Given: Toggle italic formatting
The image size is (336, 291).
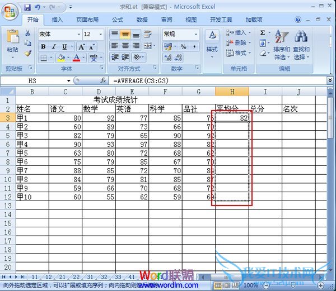Looking at the screenshot, I should (54, 46).
